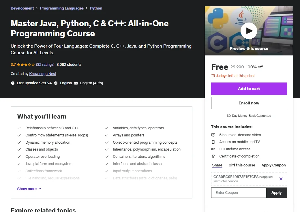
Task: Click the 8,082 students text
Action: pyautogui.click(x=69, y=65)
